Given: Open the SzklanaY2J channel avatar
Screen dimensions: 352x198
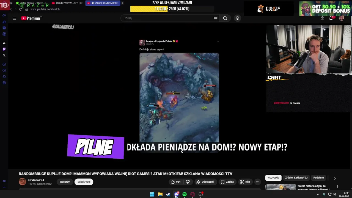Looking at the screenshot, I should (23, 182).
